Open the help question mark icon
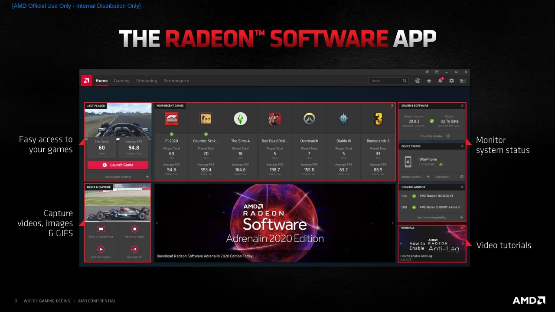 click(437, 72)
